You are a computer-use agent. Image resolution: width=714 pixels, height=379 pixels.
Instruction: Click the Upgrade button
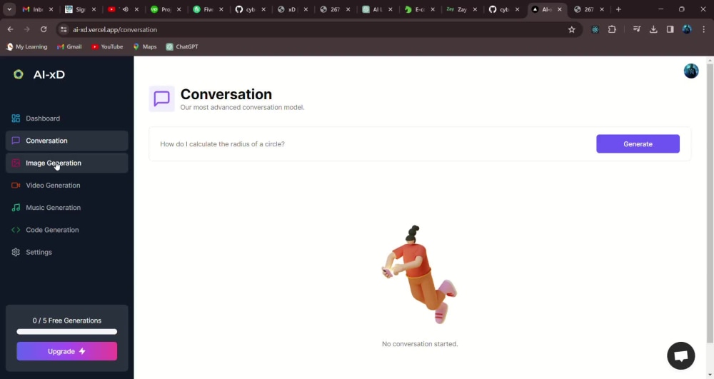(x=67, y=351)
